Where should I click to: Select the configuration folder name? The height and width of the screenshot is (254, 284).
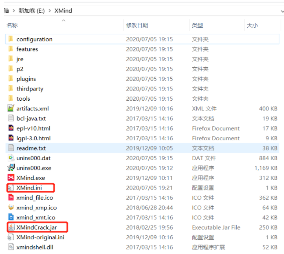click(34, 39)
